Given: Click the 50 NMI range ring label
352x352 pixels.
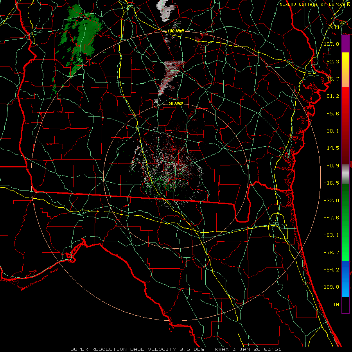Looking at the screenshot, I should pyautogui.click(x=176, y=103).
